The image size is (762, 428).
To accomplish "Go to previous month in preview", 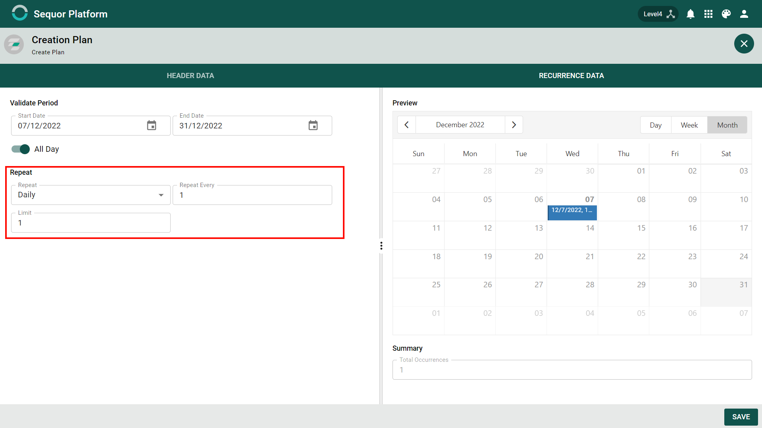I will [406, 125].
